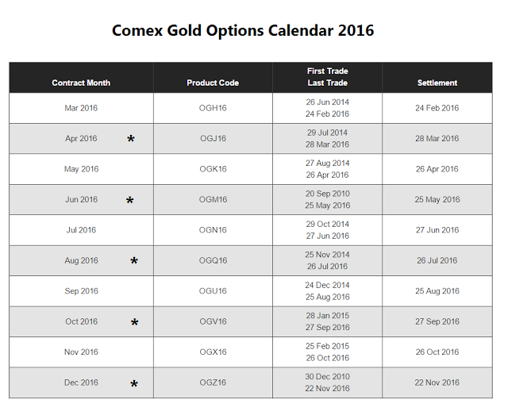Click the OGM16 product code
This screenshot has height=419, width=508.
(x=213, y=200)
